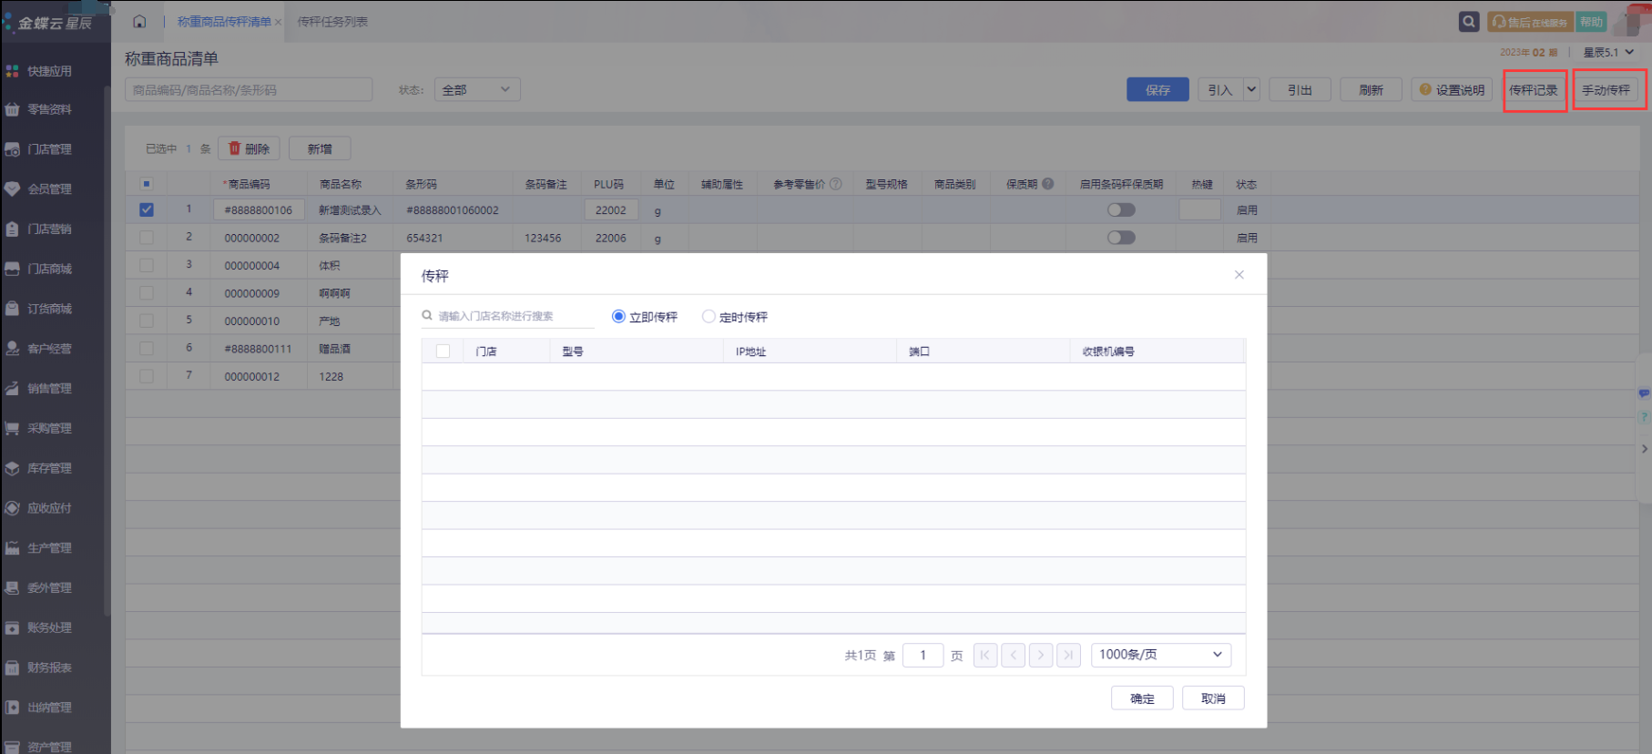The image size is (1652, 754).
Task: Click the 删除 button with trash icon
Action: [249, 148]
